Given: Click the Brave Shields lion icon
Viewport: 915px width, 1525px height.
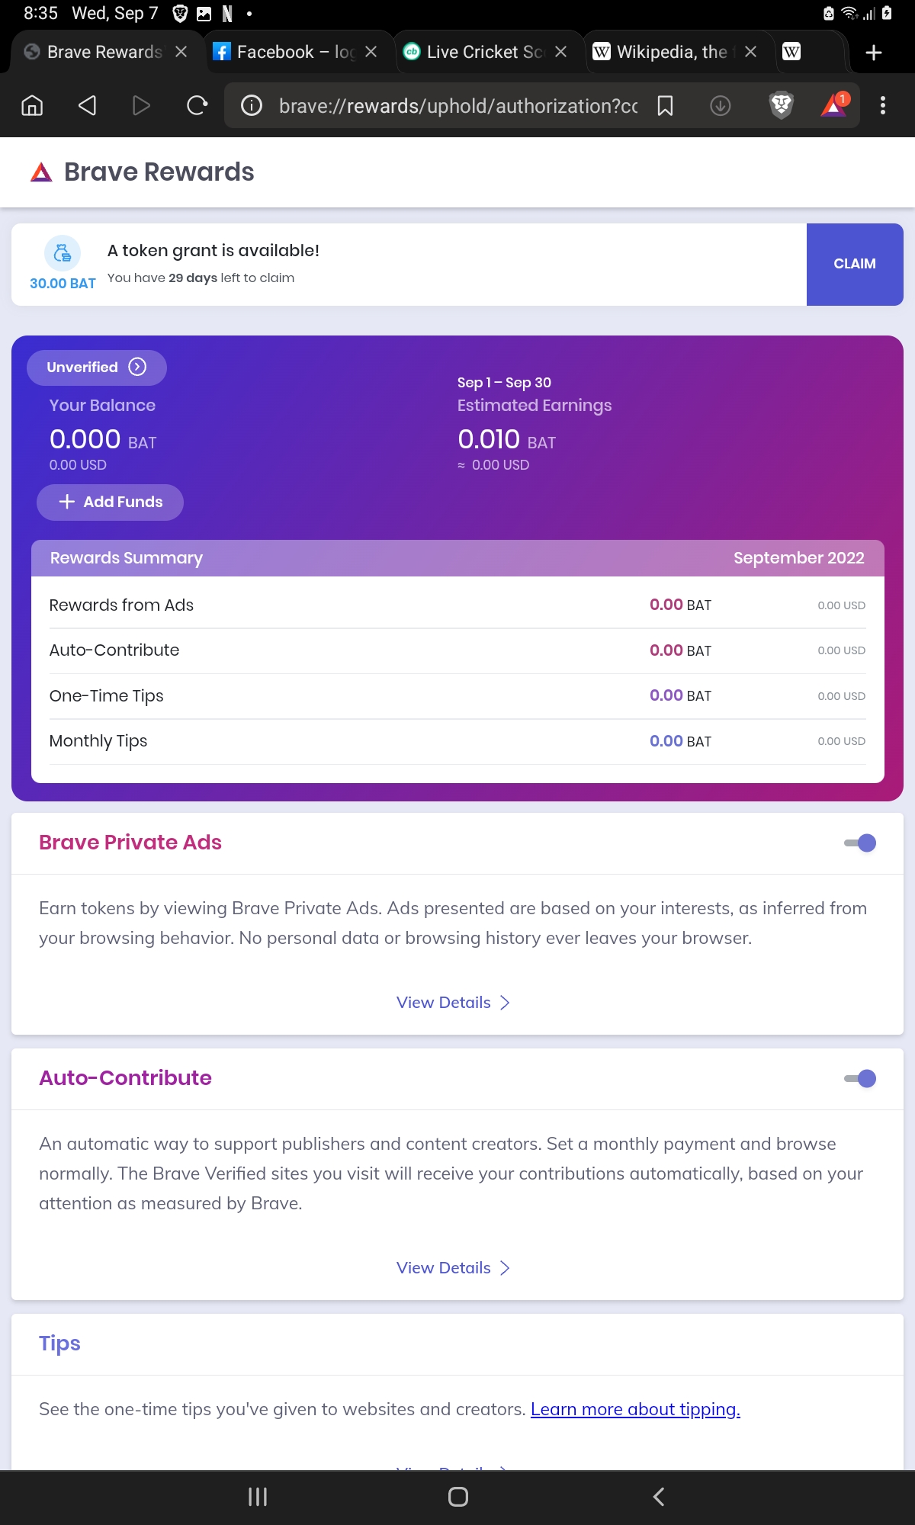Looking at the screenshot, I should pos(782,105).
